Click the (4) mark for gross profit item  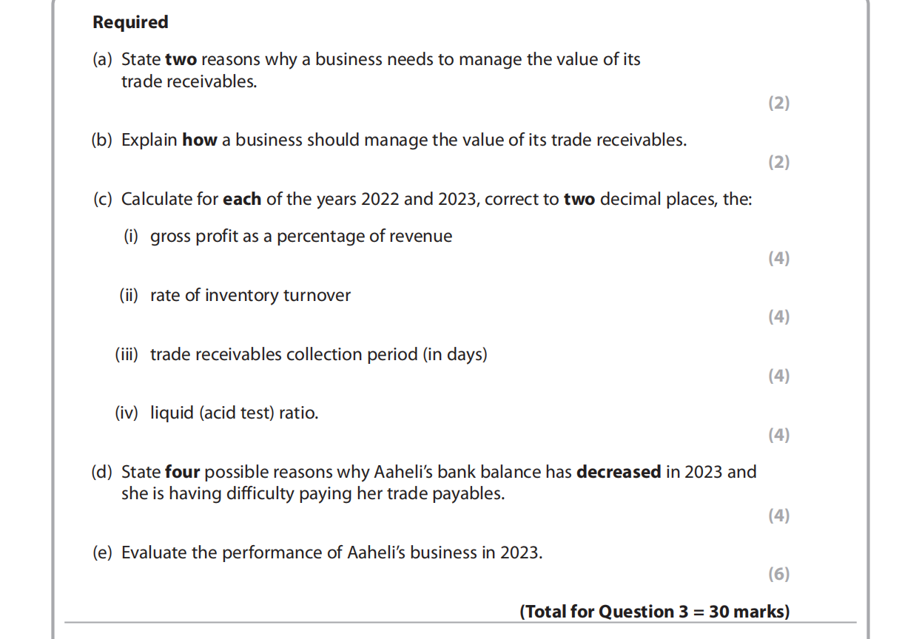point(778,258)
